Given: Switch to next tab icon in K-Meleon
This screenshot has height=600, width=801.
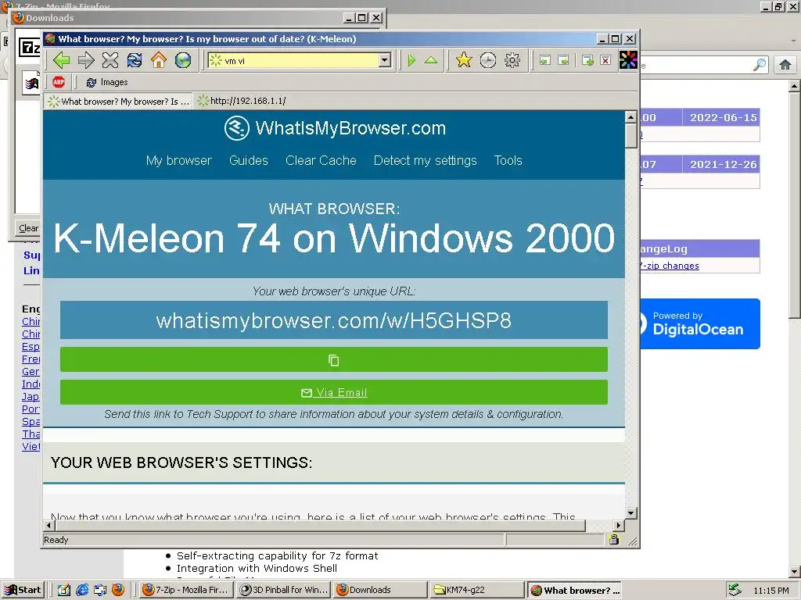Looking at the screenshot, I should tap(563, 60).
